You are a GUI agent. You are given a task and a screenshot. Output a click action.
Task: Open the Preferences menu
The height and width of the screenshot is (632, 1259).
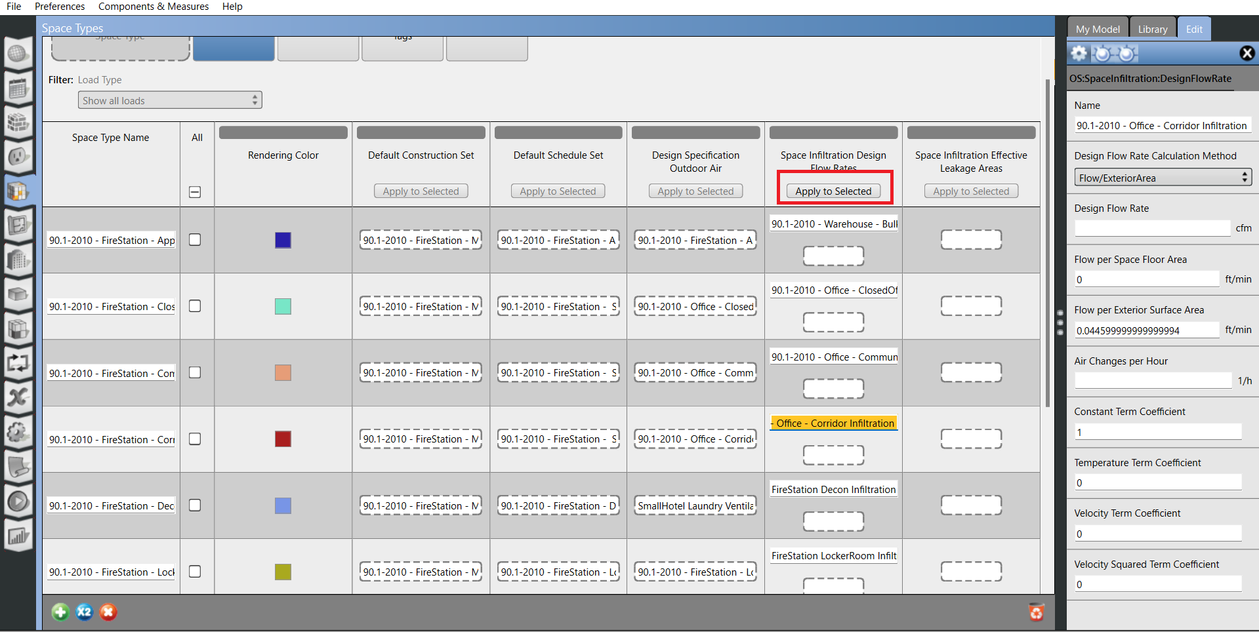60,7
